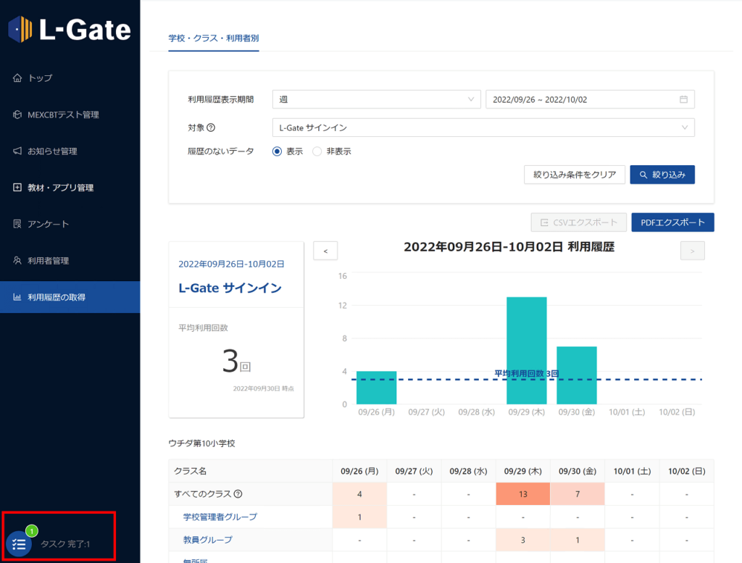Viewport: 742px width, 563px height.
Task: Click the survey icon beside アンケート
Action: (17, 224)
